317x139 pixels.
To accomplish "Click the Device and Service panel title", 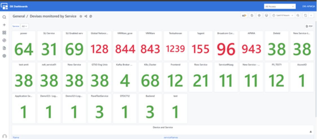I will pos(163,127).
